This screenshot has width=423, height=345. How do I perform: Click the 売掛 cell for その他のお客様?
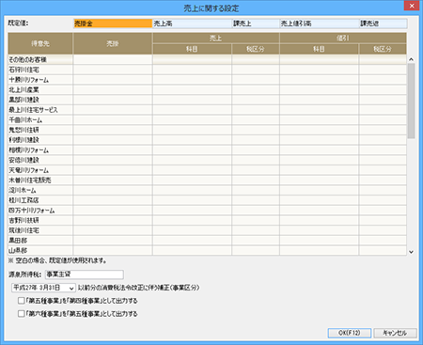click(x=113, y=59)
